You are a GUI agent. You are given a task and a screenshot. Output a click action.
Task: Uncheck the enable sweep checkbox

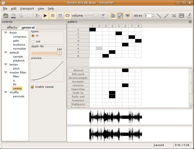(32, 87)
